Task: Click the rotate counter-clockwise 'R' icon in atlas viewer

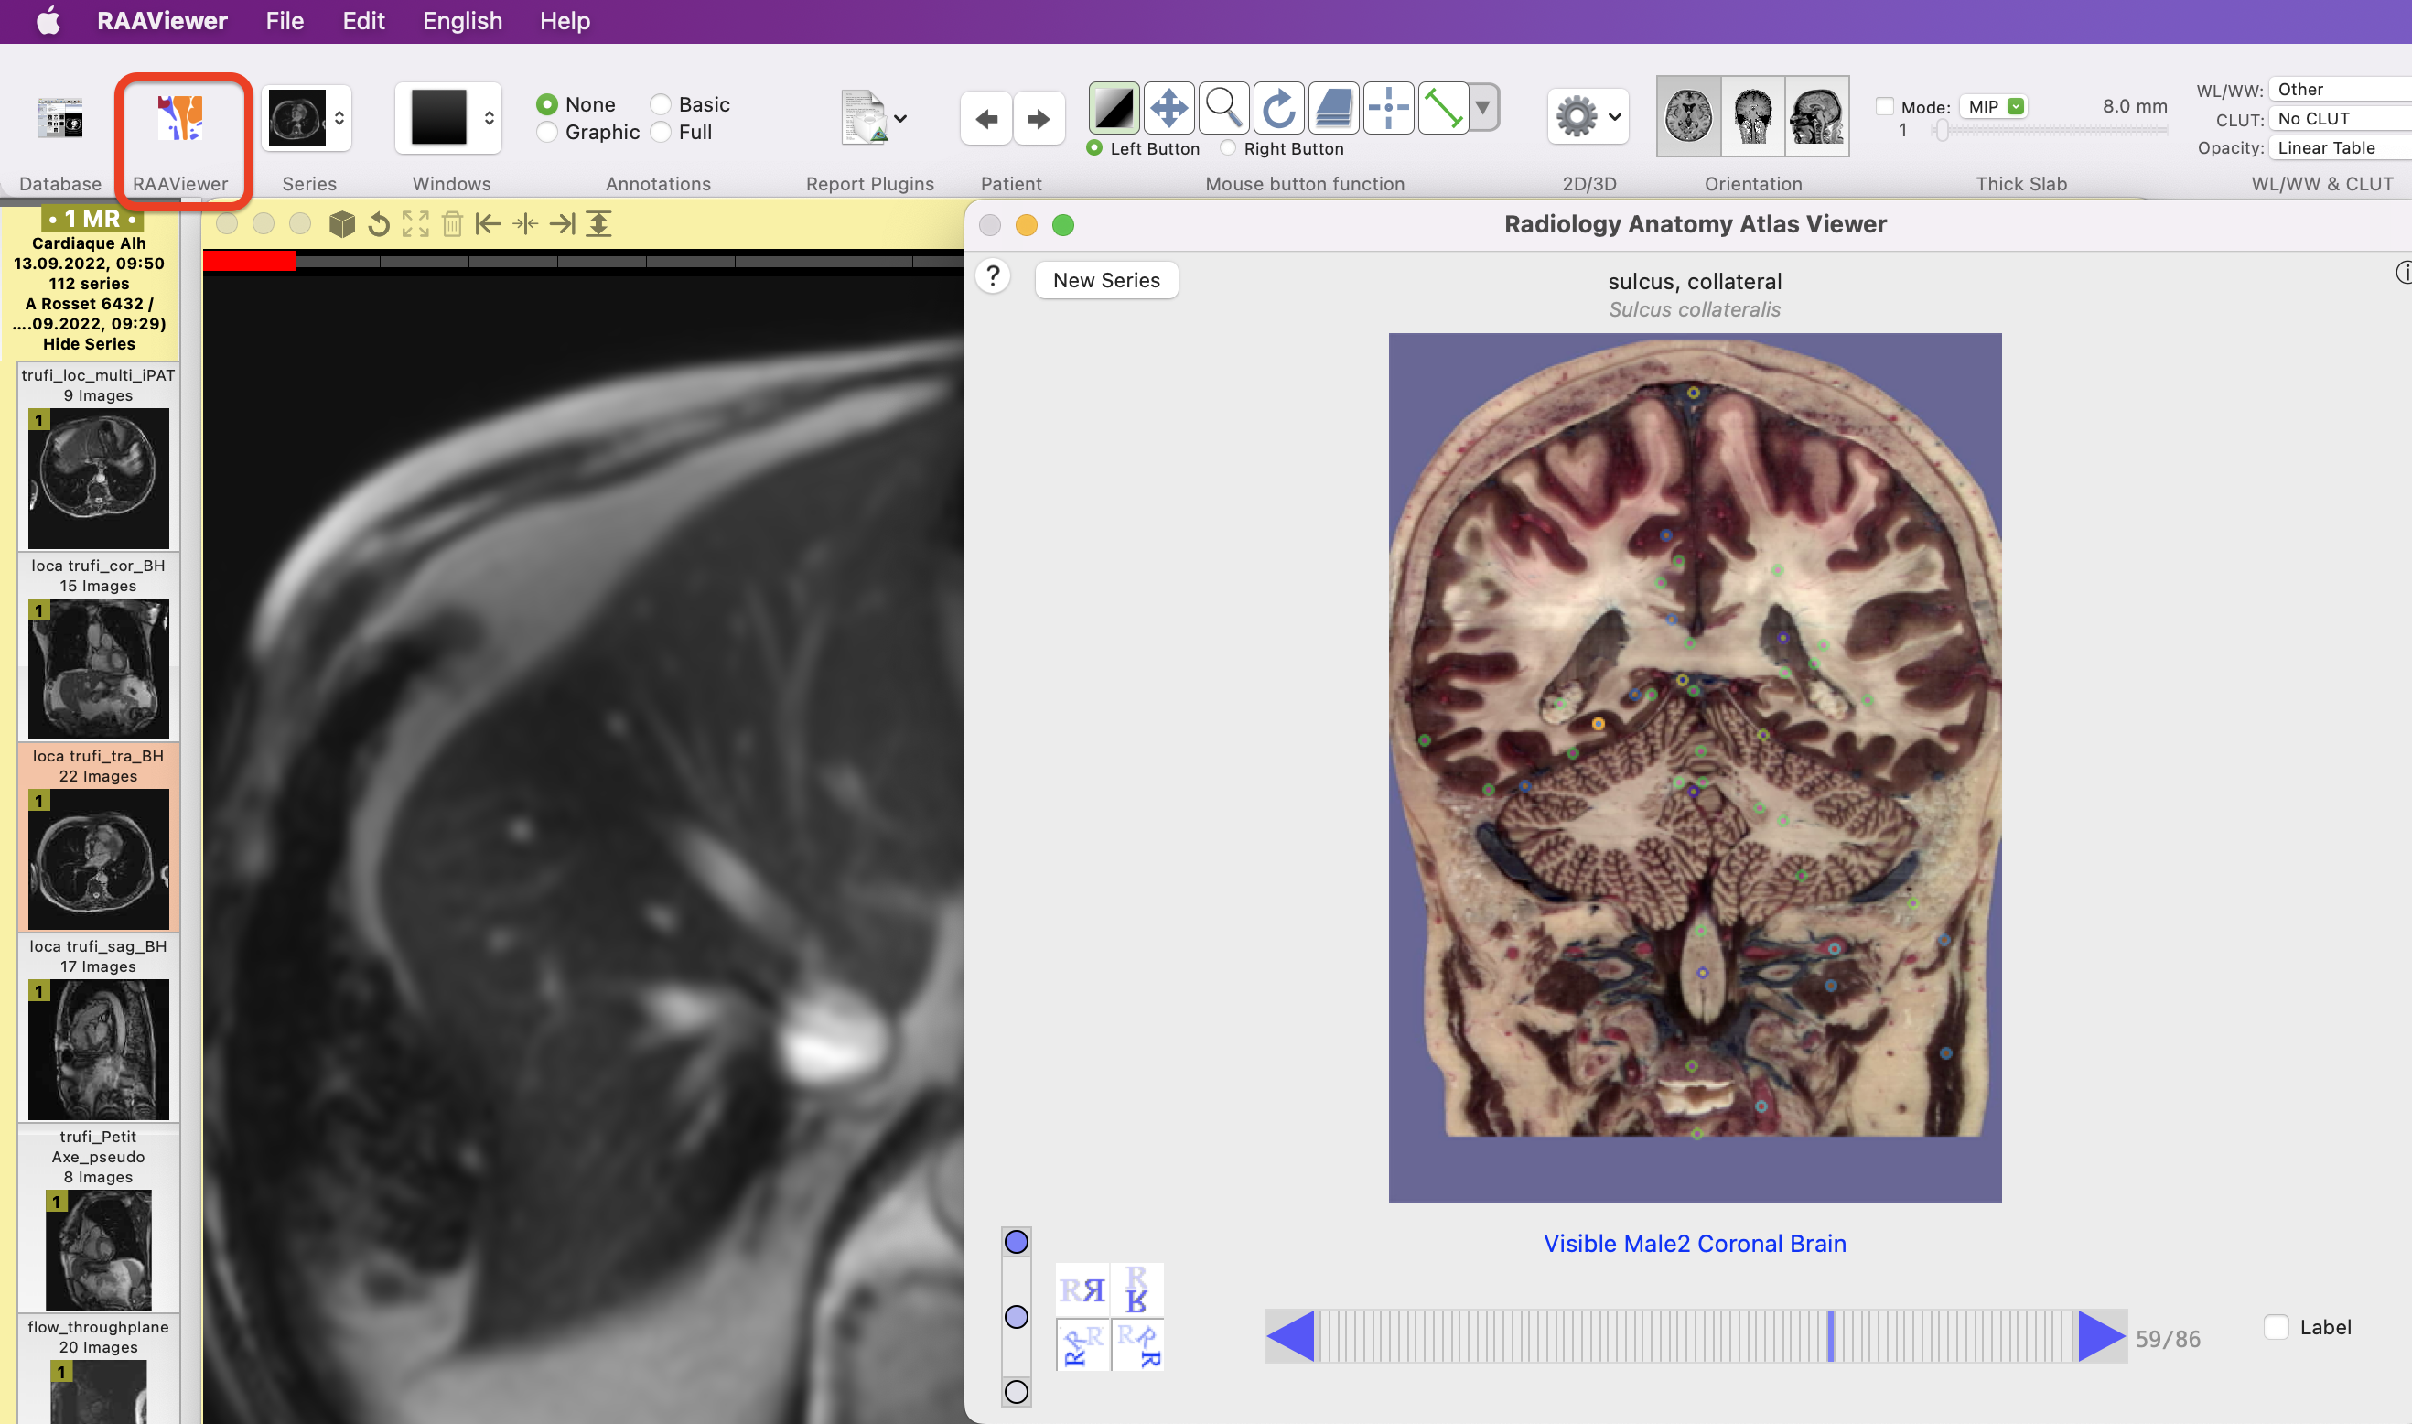Action: click(1082, 1345)
